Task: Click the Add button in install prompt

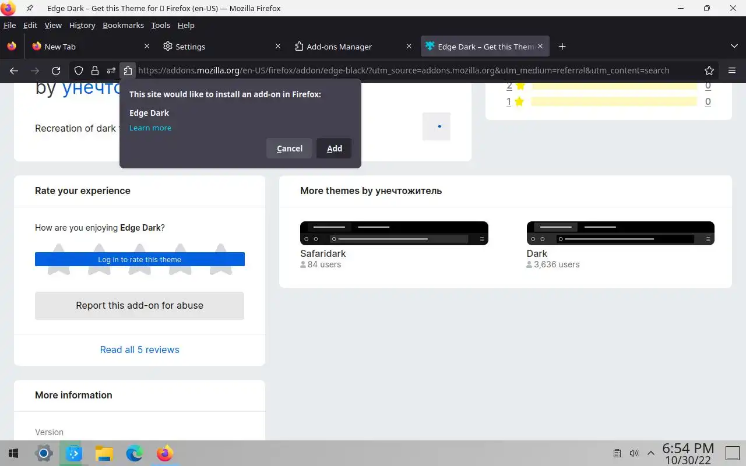Action: click(334, 149)
